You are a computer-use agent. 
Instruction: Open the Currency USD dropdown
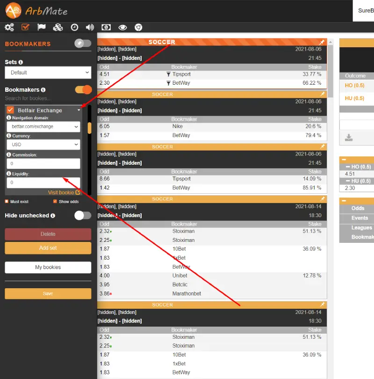(43, 145)
